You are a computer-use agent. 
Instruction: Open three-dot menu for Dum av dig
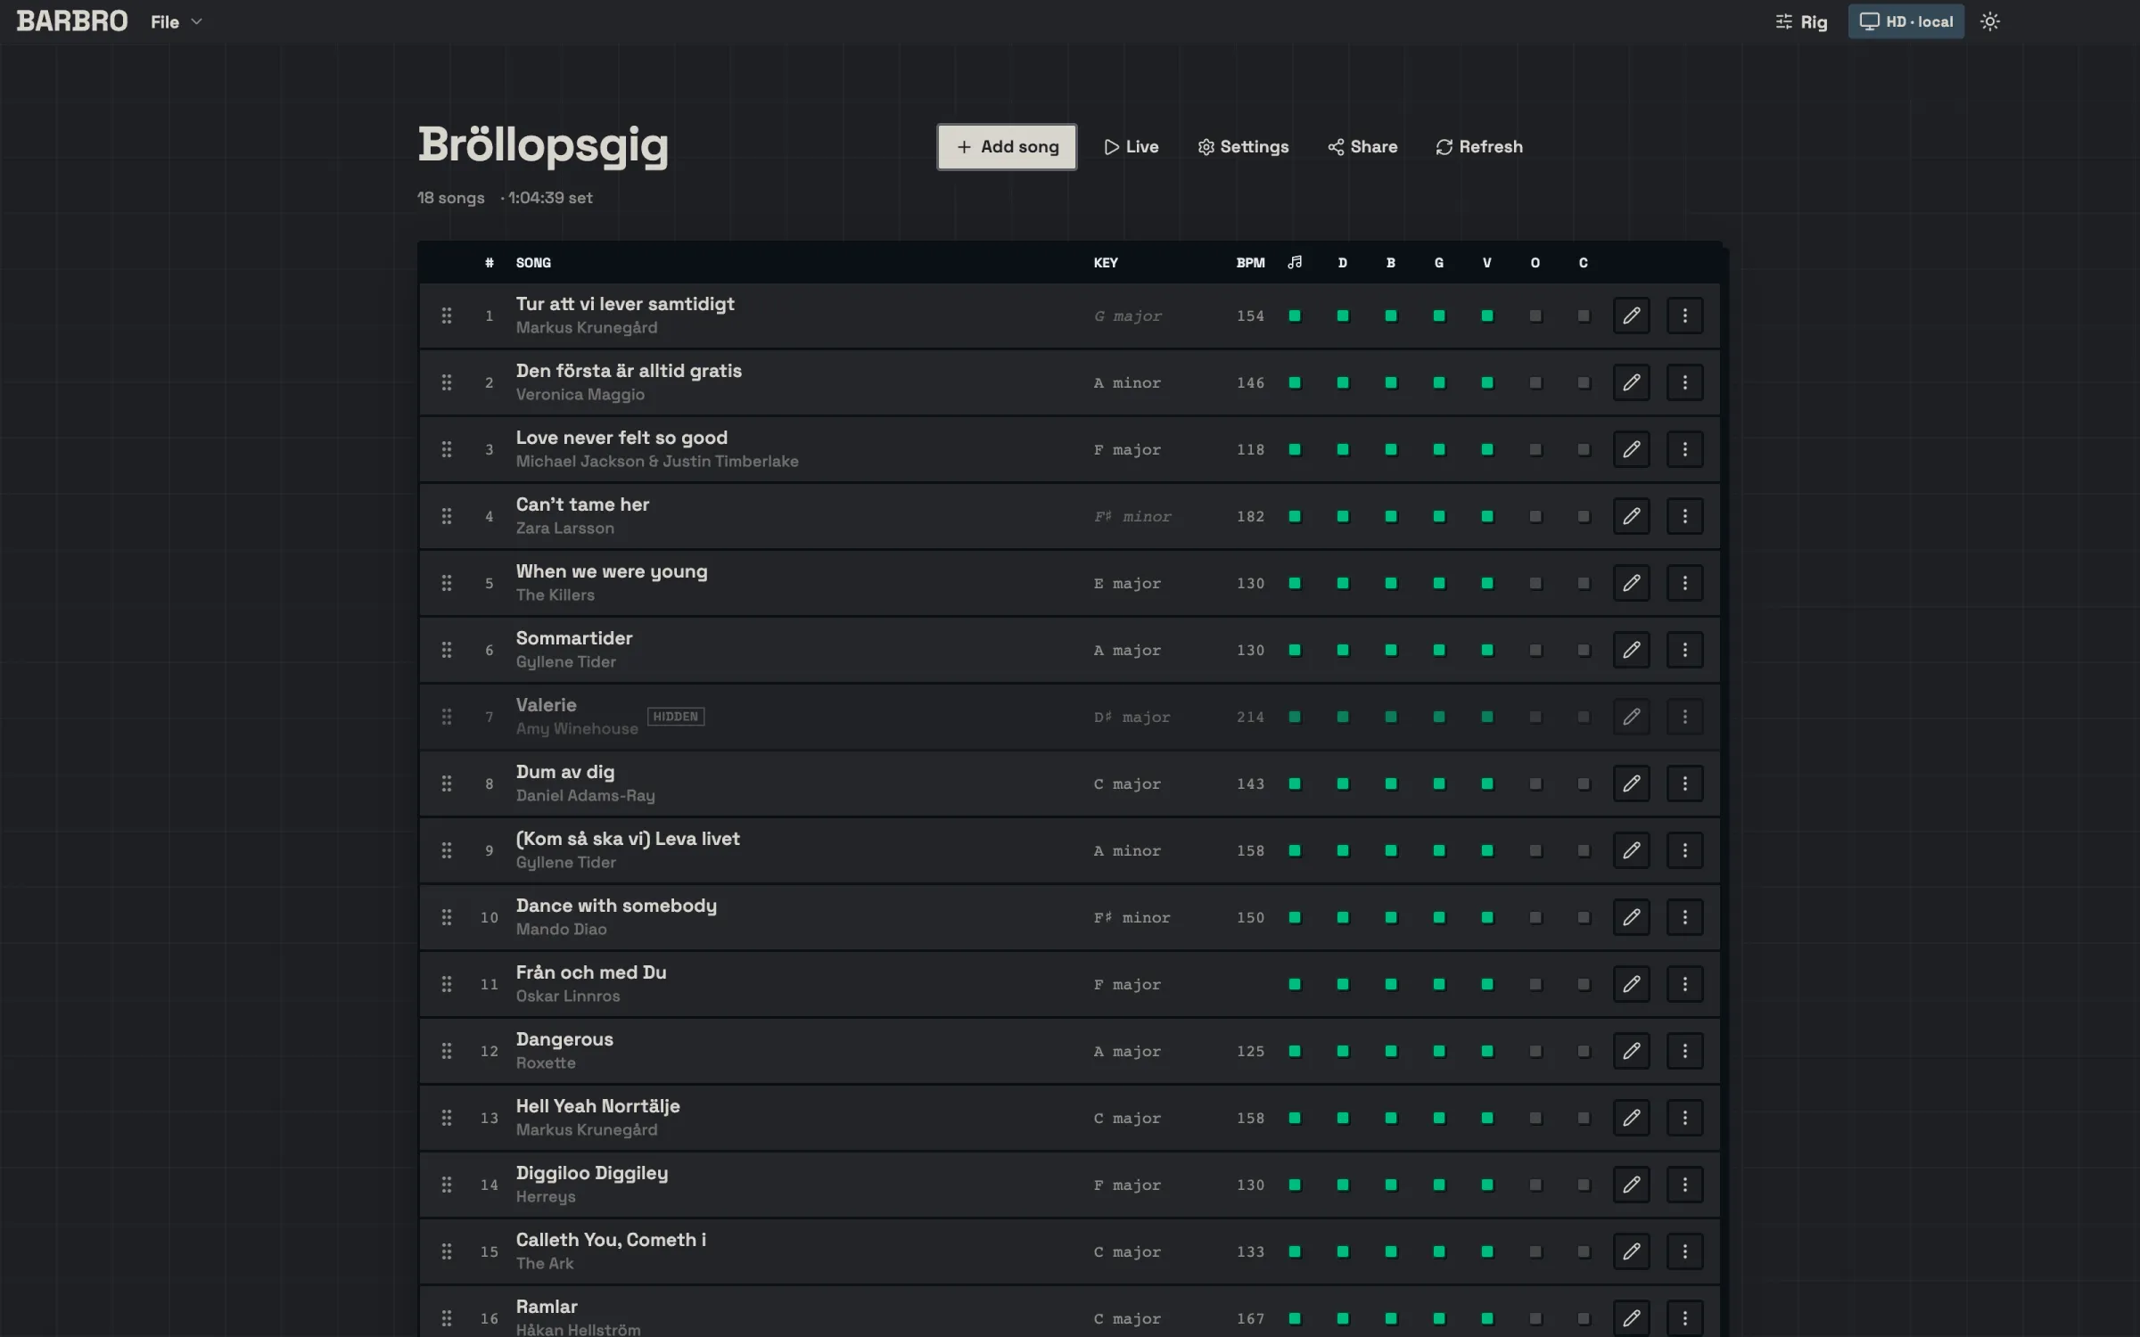click(1684, 783)
